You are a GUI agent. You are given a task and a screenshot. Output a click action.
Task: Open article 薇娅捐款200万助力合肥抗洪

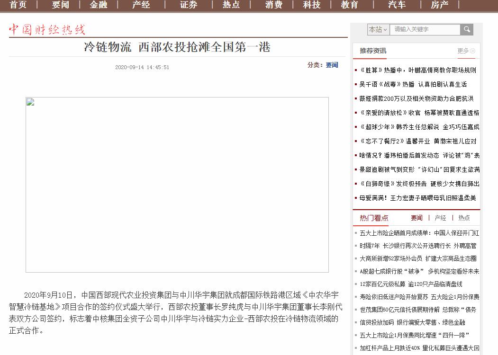coord(417,98)
